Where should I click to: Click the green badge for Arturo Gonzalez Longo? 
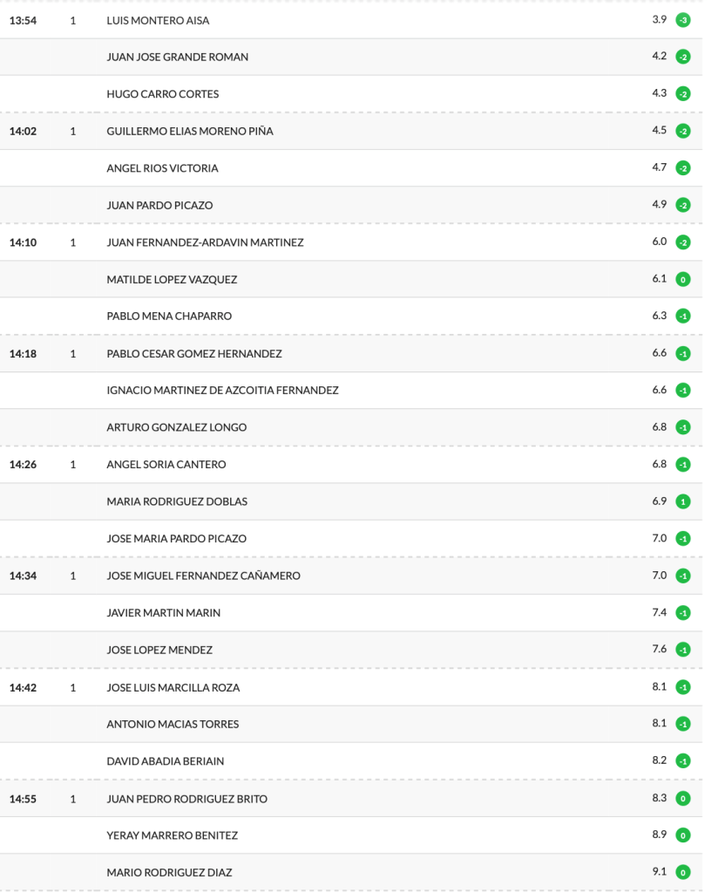(x=683, y=428)
